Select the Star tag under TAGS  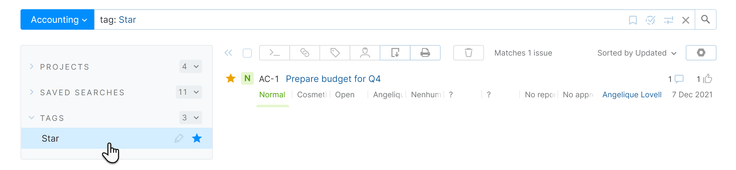[x=51, y=138]
